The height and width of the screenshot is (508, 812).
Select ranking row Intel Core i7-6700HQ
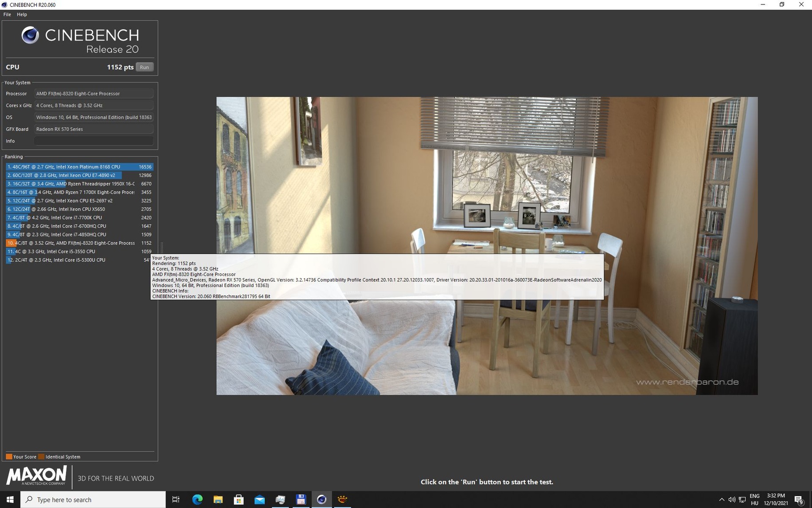click(x=80, y=226)
